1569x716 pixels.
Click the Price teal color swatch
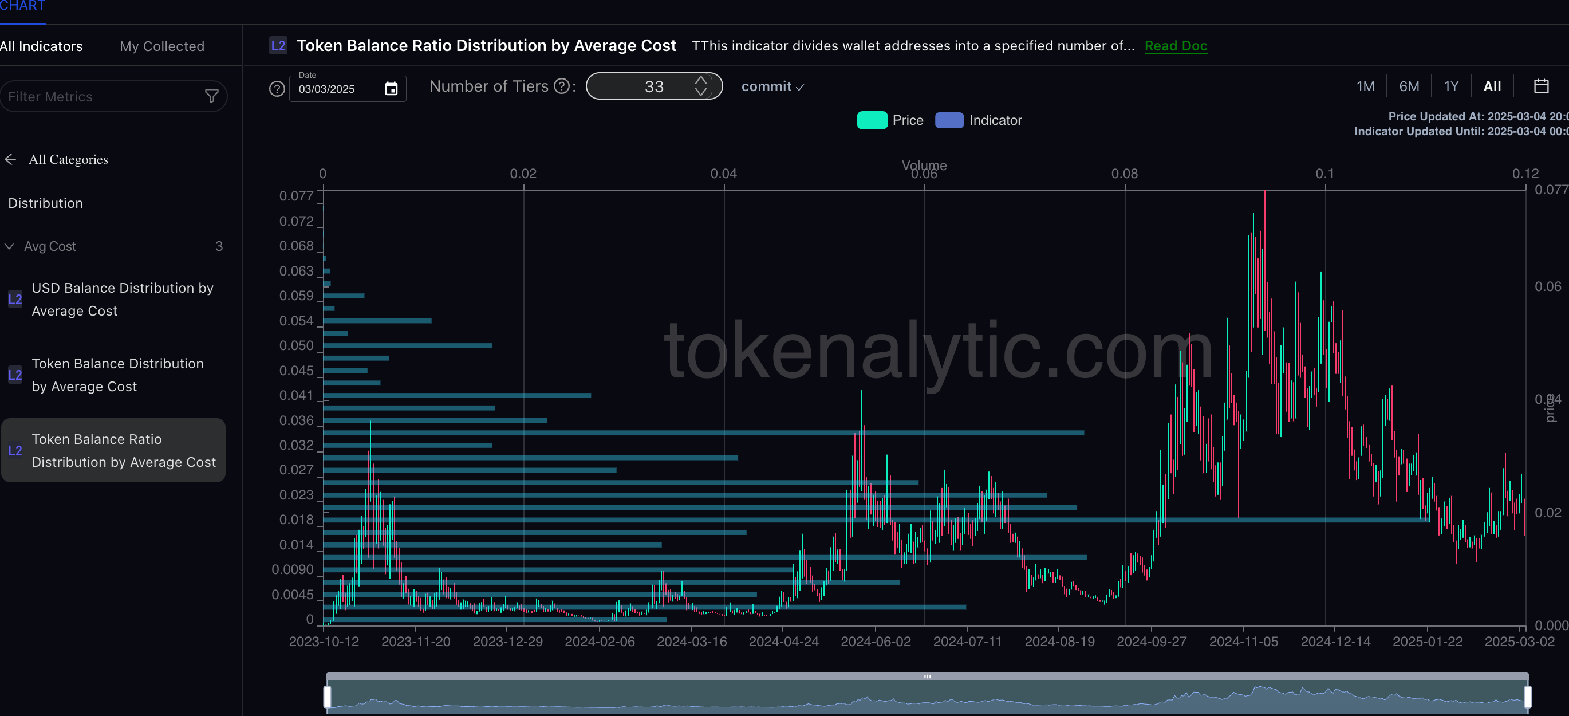(872, 120)
